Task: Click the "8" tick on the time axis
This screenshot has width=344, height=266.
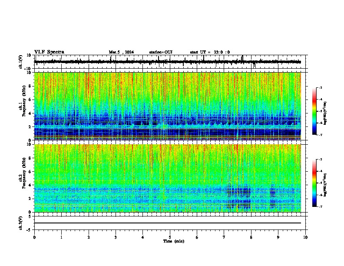Action: click(251, 237)
